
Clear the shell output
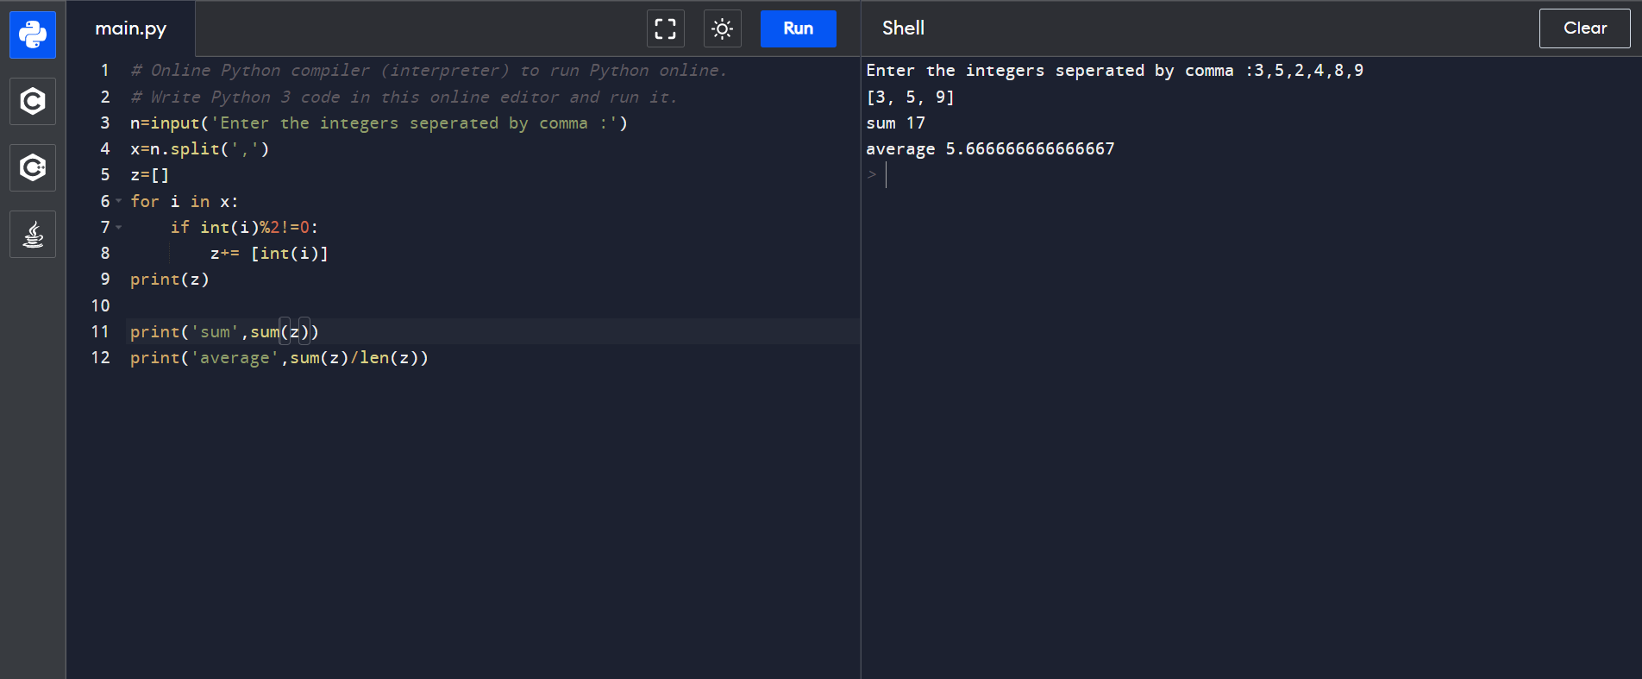1584,28
